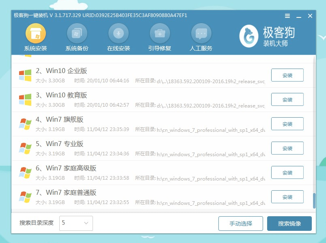Screen dimensions: 326x243
Task: Open the 在线安装 online install icon
Action: (x=119, y=33)
